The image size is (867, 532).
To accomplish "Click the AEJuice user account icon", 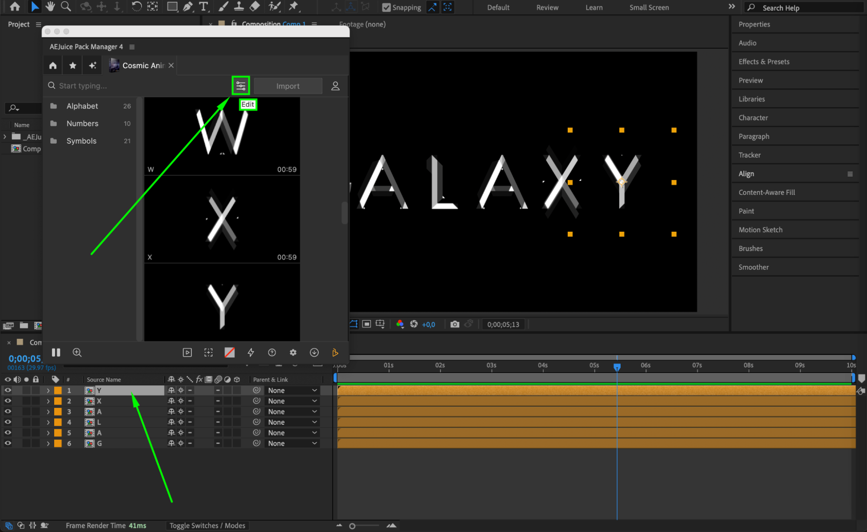I will click(x=335, y=86).
